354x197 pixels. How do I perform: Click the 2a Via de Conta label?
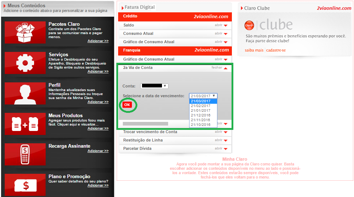click(138, 67)
